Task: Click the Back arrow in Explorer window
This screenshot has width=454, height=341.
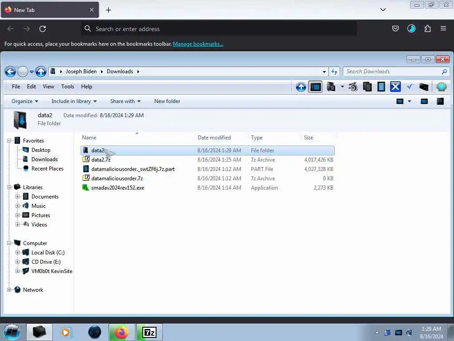Action: [10, 71]
